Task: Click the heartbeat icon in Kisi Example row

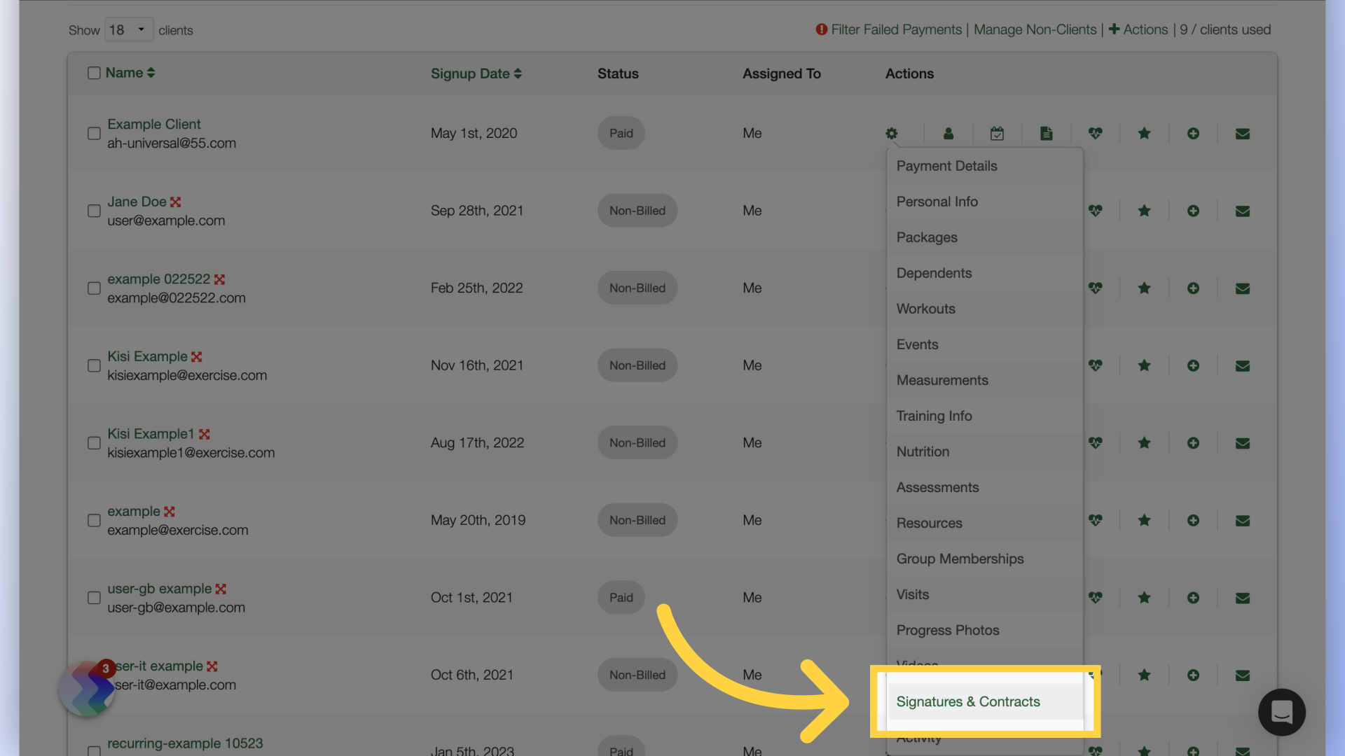Action: coord(1095,365)
